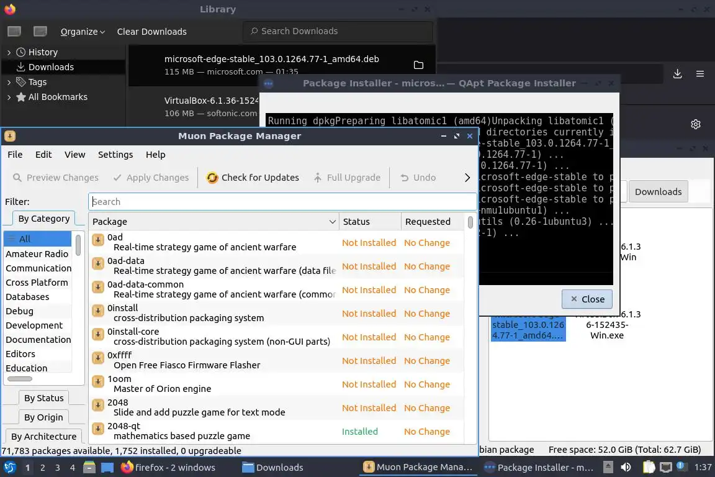Open the Settings menu in Muon
715x477 pixels.
click(115, 155)
